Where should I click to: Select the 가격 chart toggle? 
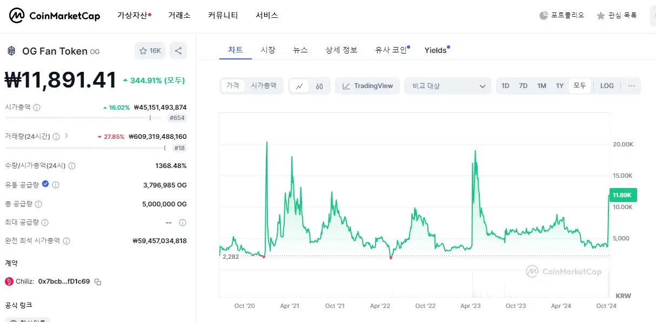(x=233, y=85)
